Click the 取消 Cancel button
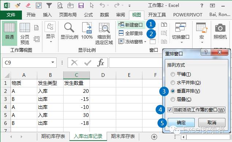The image size is (232, 142). click(x=212, y=122)
